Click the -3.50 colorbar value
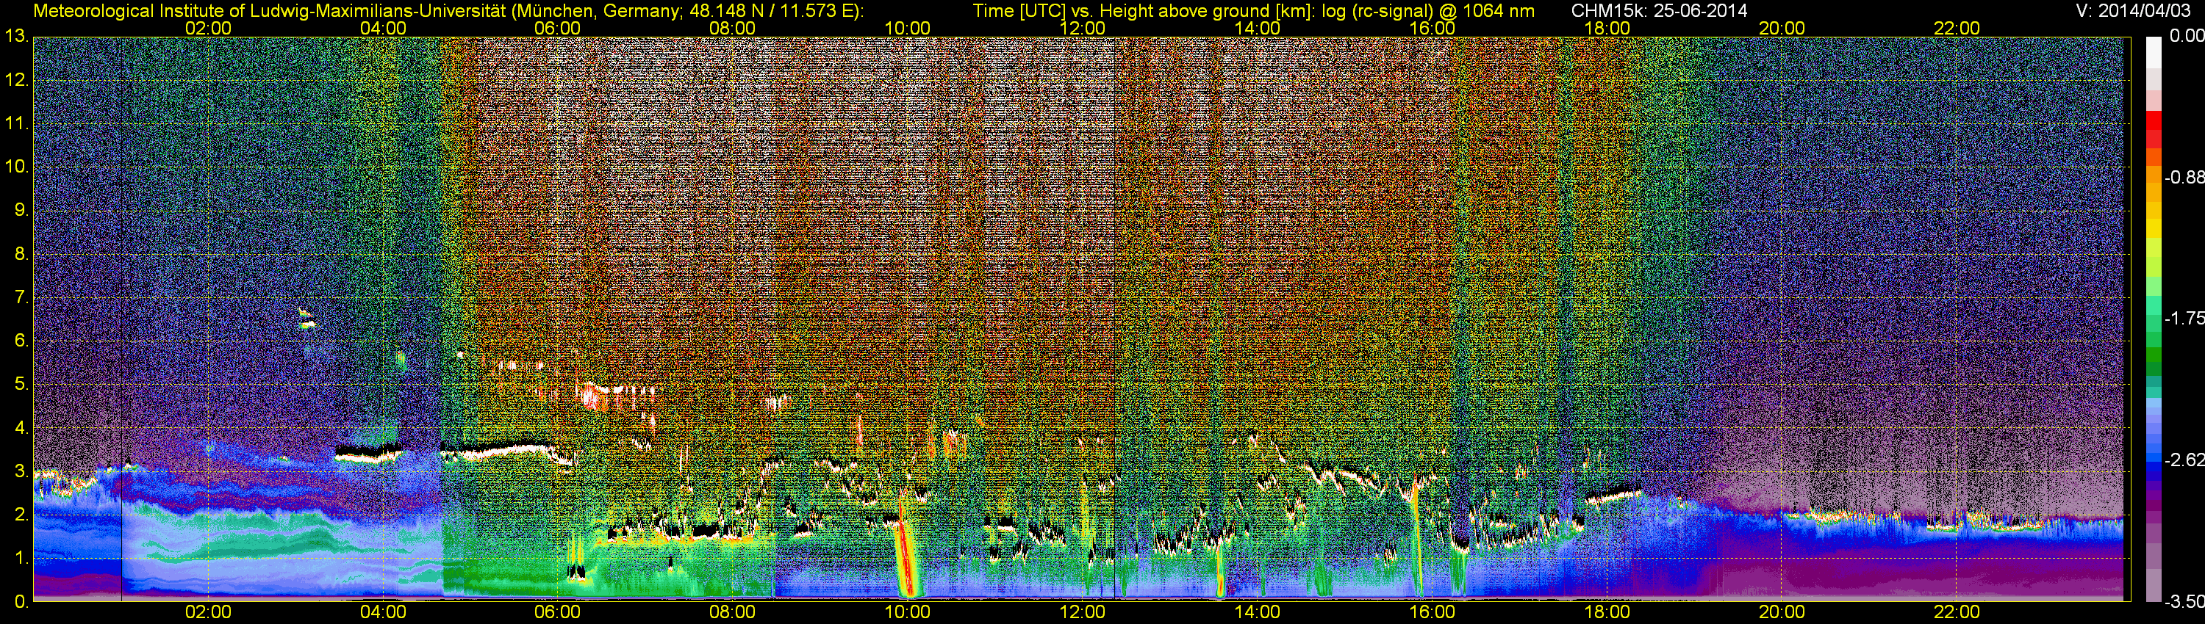This screenshot has width=2205, height=624. [2184, 603]
